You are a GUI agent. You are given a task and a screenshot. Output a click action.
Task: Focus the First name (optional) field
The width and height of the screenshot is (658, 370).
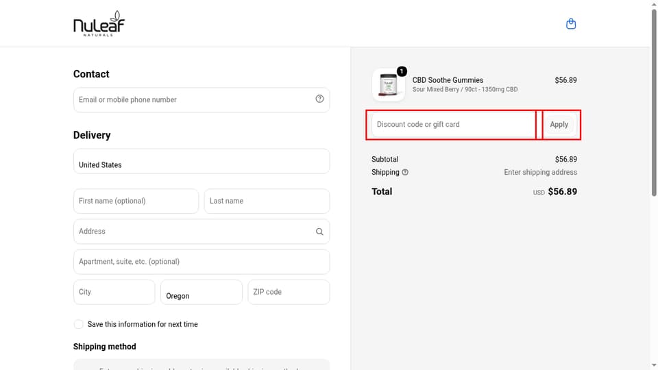click(136, 201)
